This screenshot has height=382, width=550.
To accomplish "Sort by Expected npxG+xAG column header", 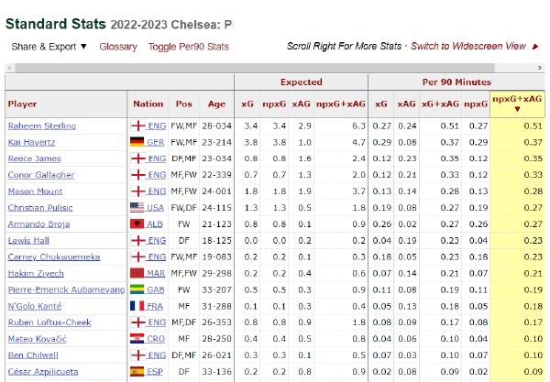I will pyautogui.click(x=341, y=104).
